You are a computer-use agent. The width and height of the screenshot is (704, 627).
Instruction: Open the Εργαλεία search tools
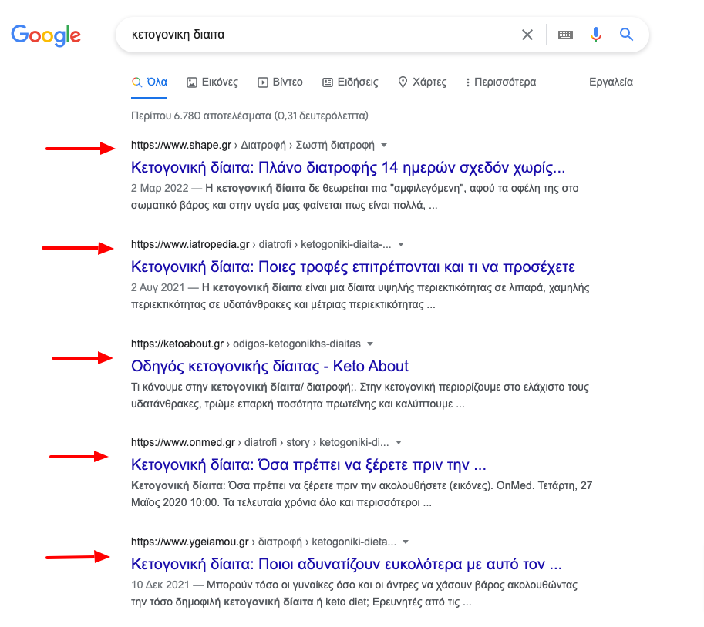coord(611,82)
